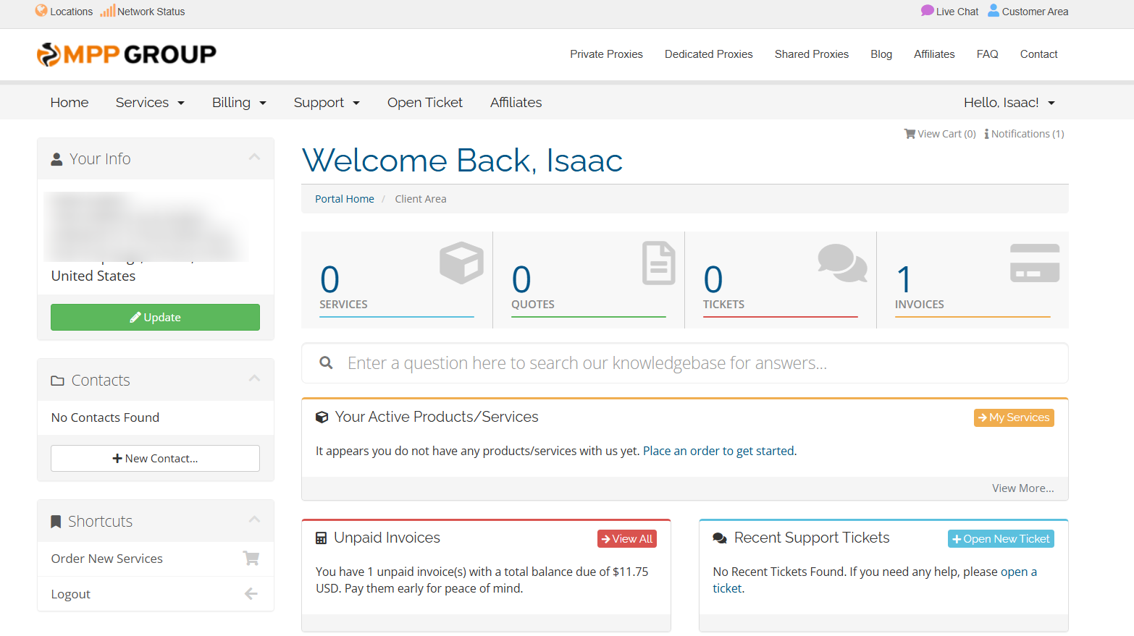Click the Services box icon tile
This screenshot has height=636, width=1134.
tap(396, 280)
